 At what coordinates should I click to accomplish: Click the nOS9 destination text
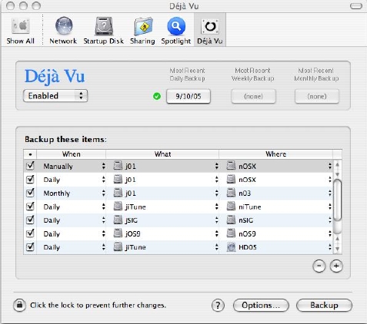tap(247, 233)
